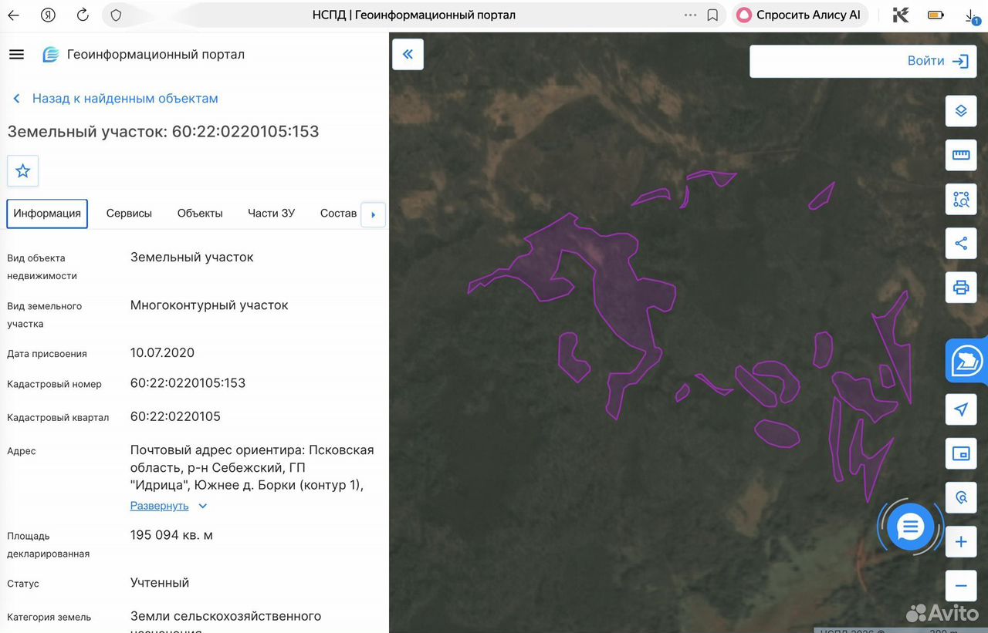Click cadastral quarter 60:22:0220105

pos(175,416)
